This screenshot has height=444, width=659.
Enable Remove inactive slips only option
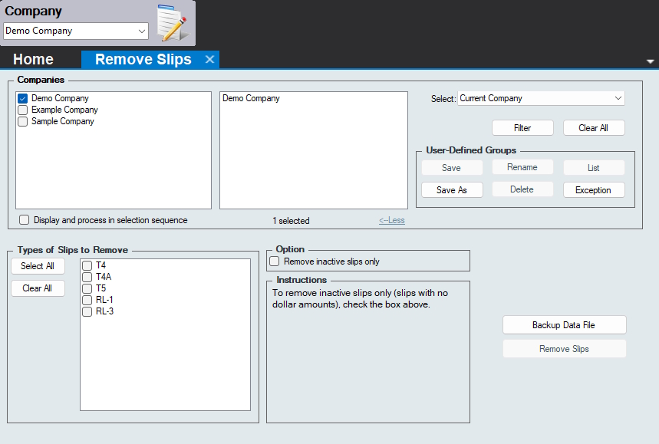pyautogui.click(x=275, y=261)
